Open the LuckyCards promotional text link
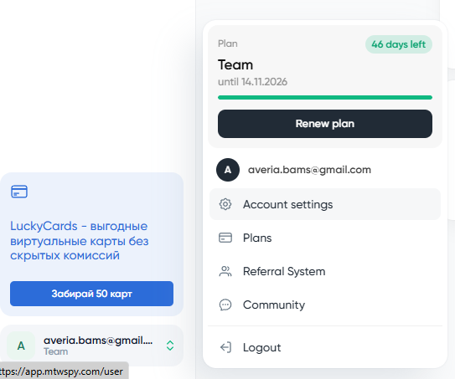The image size is (455, 379). (80, 241)
